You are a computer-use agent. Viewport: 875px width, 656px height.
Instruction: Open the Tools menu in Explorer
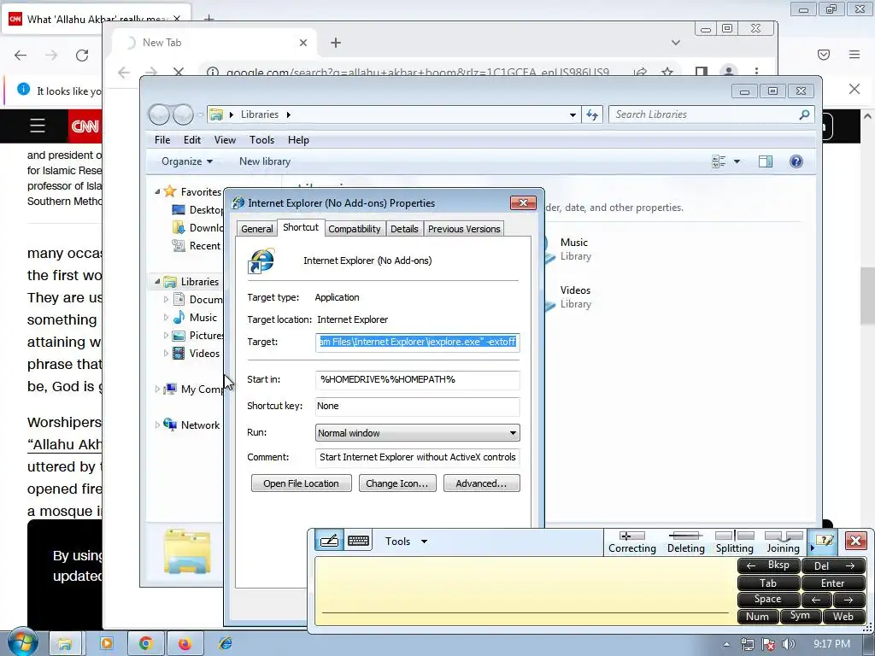(261, 140)
